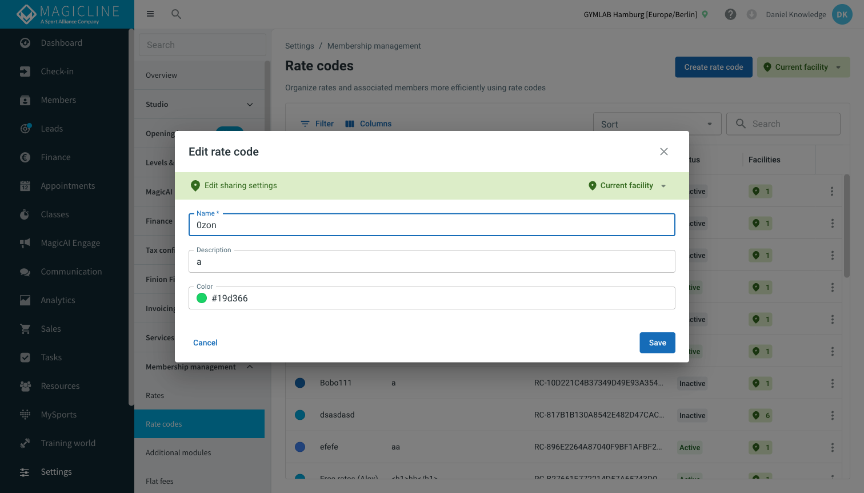Viewport: 864px width, 493px height.
Task: Open the Settings sliders icon in the sidebar
Action: click(x=25, y=472)
